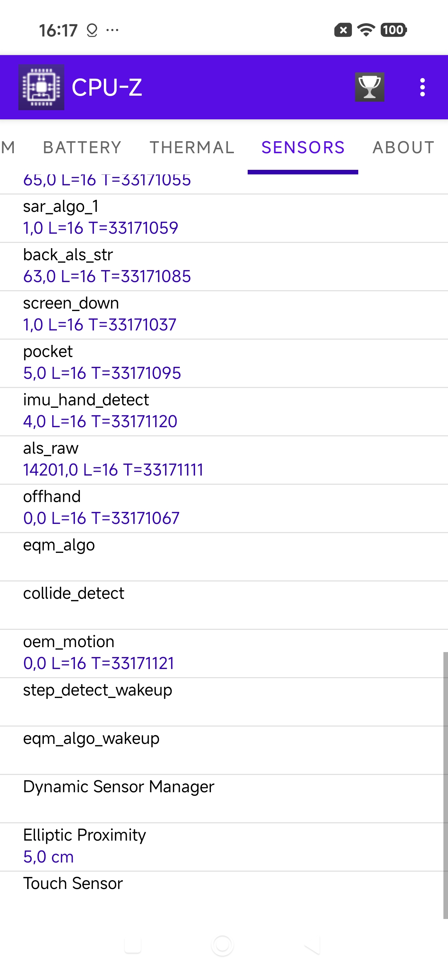
Task: Switch to the Thermal tab
Action: point(192,147)
